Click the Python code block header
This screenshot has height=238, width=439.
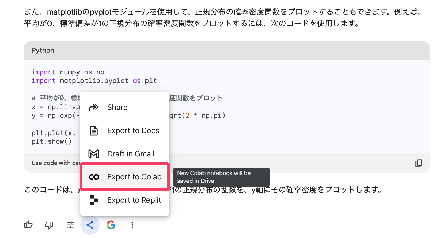tap(43, 51)
